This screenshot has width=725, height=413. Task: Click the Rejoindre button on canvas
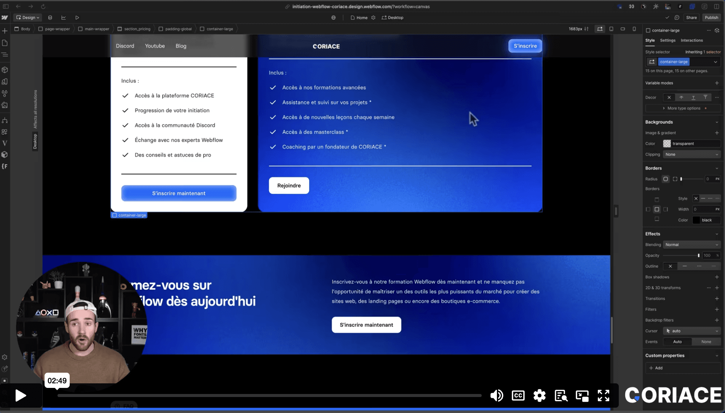pyautogui.click(x=289, y=186)
